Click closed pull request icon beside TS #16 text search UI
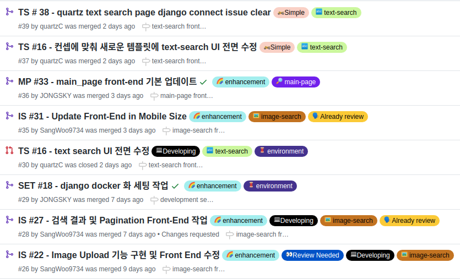The height and width of the screenshot is (279, 460). click(x=9, y=150)
